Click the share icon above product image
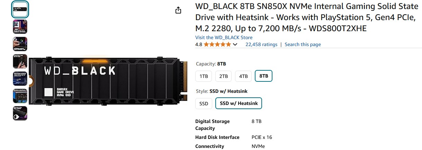Image resolution: width=422 pixels, height=150 pixels. coord(178,10)
